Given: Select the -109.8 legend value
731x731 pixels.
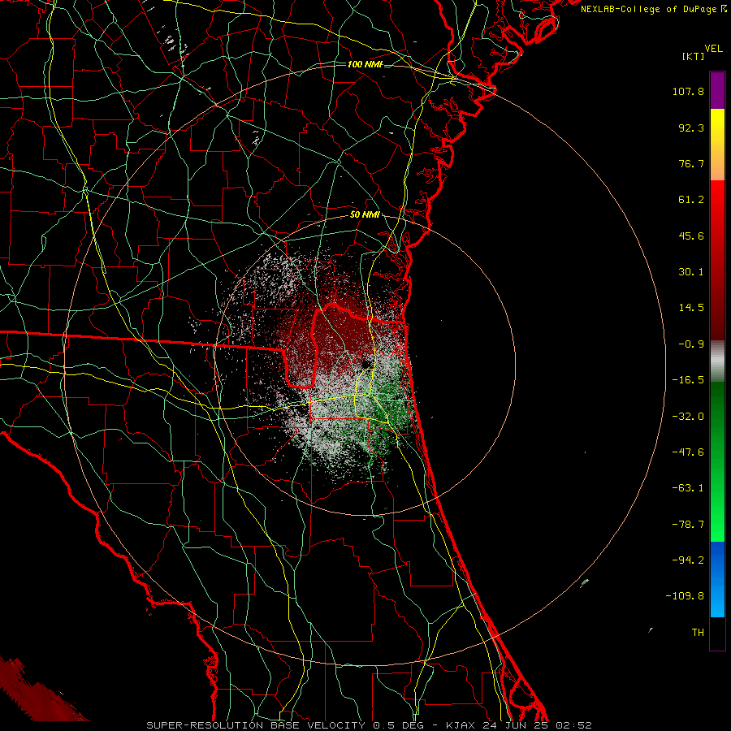Looking at the screenshot, I should (x=685, y=596).
